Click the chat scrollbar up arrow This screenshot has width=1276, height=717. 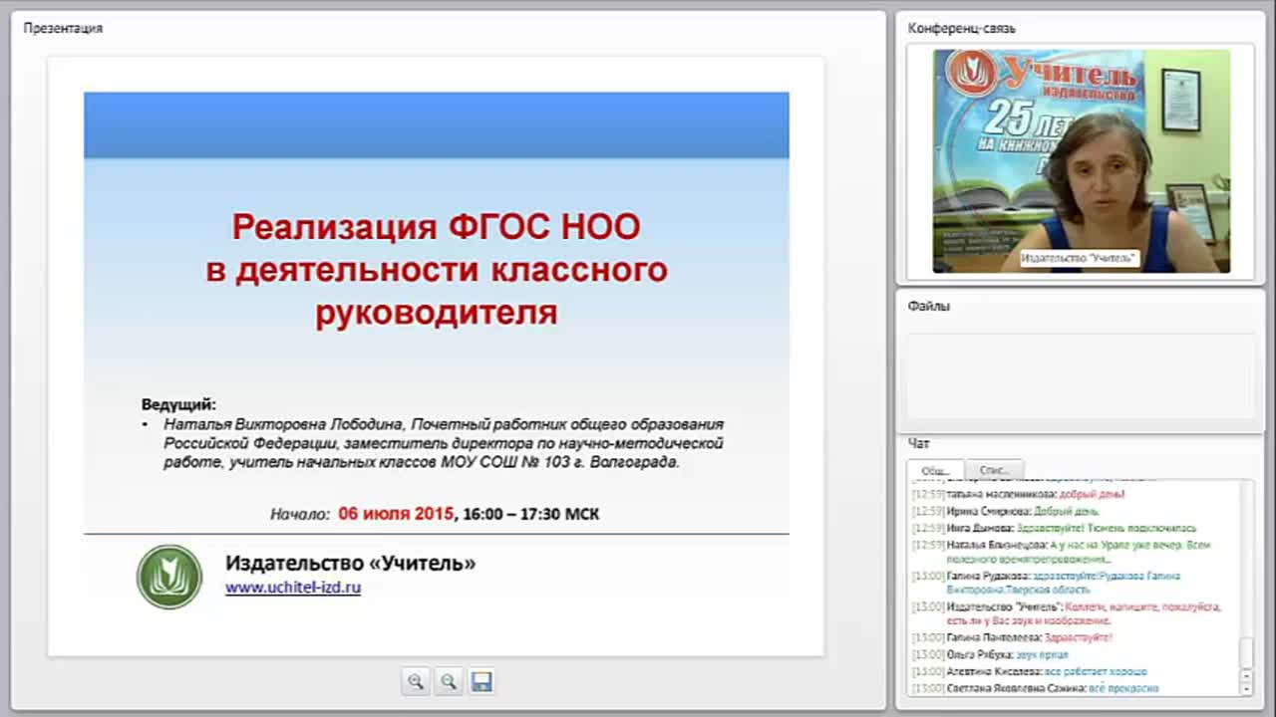[x=1246, y=676]
